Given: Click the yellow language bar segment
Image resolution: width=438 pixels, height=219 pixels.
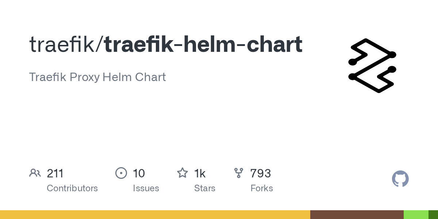Looking at the screenshot, I should point(155,215).
